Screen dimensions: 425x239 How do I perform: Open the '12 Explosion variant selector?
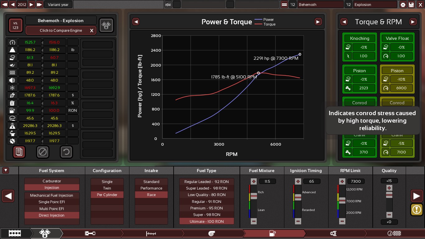pos(376,4)
